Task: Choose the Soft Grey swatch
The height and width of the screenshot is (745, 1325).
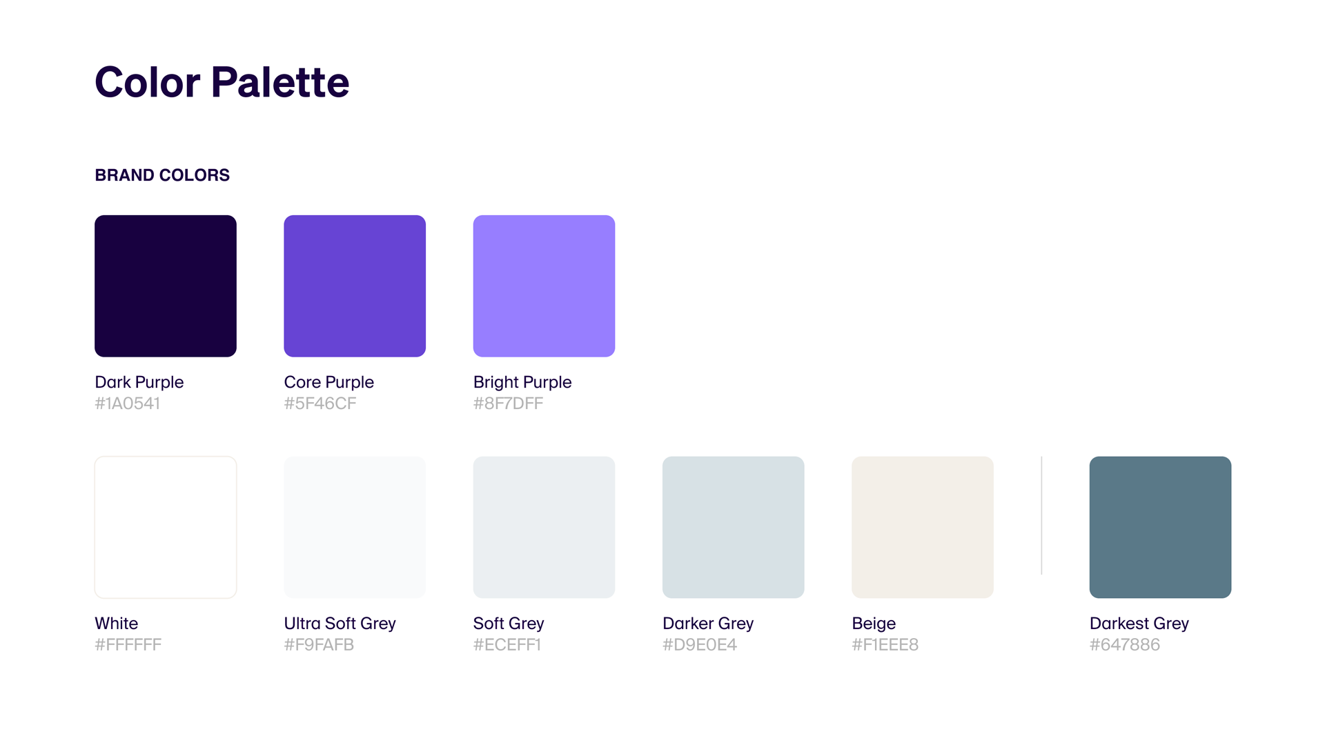Action: [x=544, y=527]
